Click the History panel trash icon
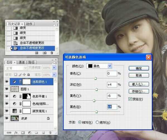This screenshot has width=167, height=140. click(51, 52)
